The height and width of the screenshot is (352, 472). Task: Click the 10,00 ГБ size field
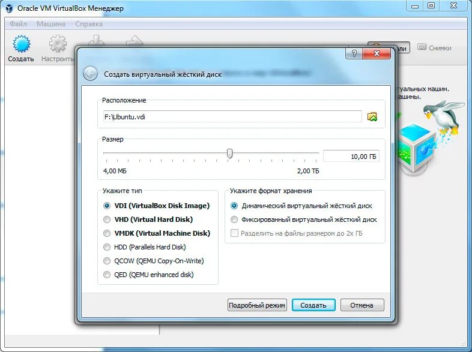[x=351, y=157]
